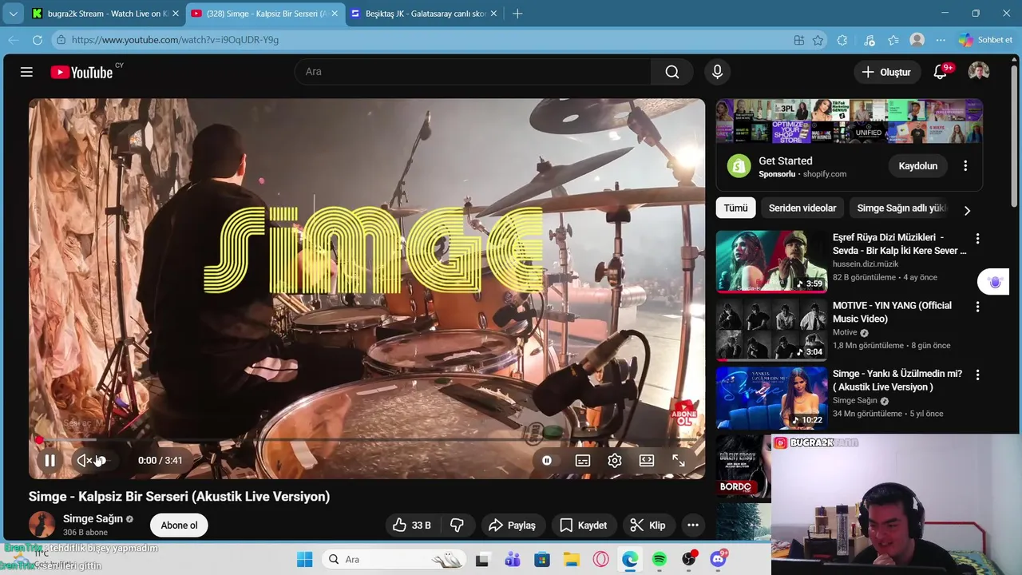Dislike the video
The height and width of the screenshot is (575, 1022).
click(x=458, y=525)
